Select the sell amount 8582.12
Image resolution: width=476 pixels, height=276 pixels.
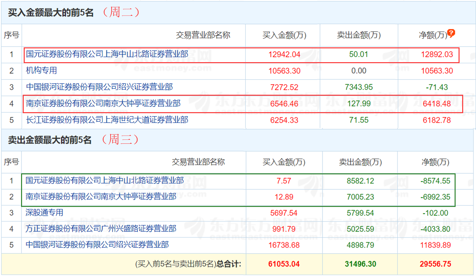(361, 181)
